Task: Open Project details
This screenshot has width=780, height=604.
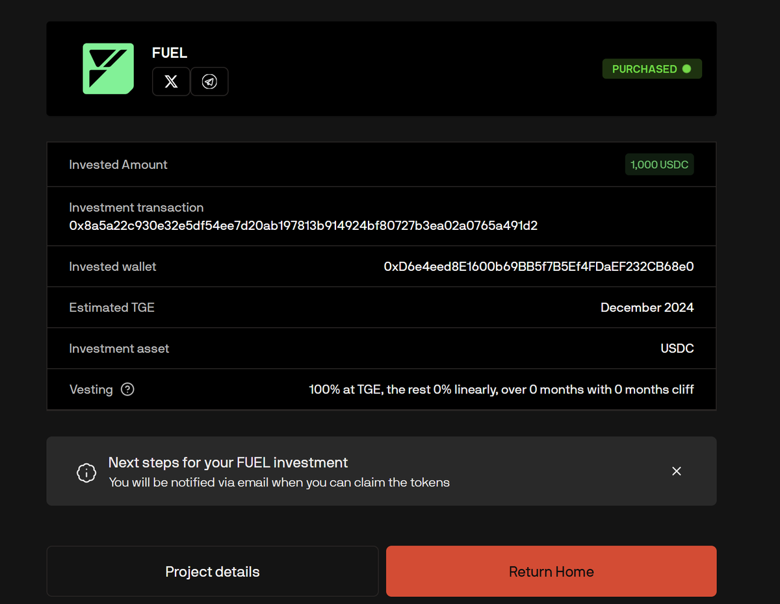Action: coord(213,572)
